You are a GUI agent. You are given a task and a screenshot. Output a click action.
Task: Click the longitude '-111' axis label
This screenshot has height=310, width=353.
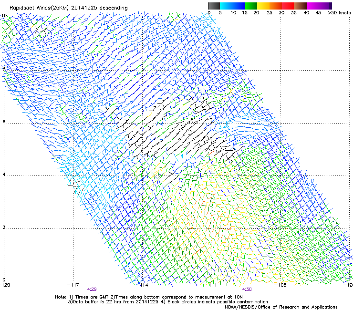(211, 285)
